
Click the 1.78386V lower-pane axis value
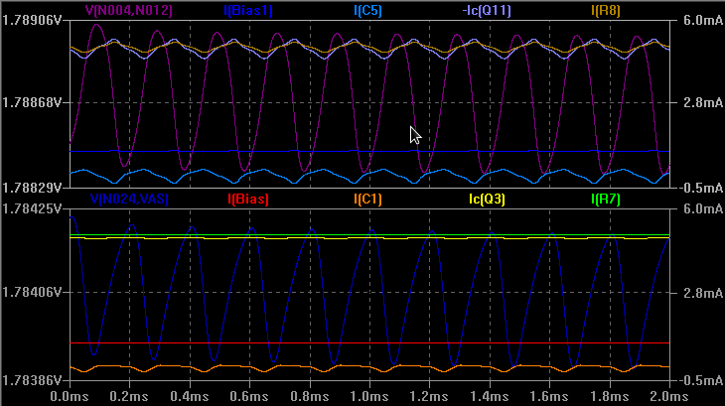tap(32, 380)
